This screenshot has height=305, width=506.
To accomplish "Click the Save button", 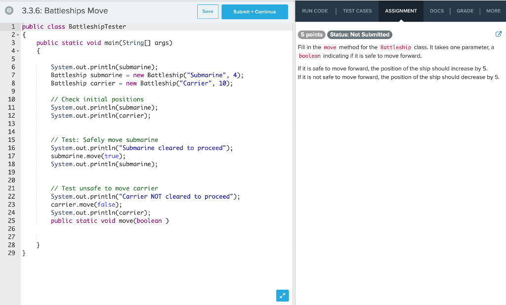I will tap(208, 11).
